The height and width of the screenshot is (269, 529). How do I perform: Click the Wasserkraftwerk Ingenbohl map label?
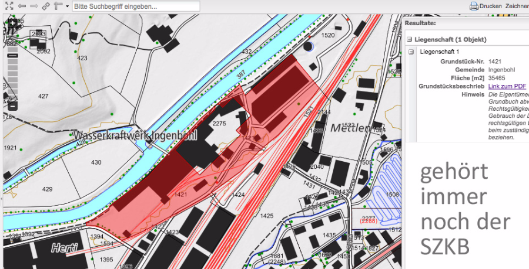(135, 135)
